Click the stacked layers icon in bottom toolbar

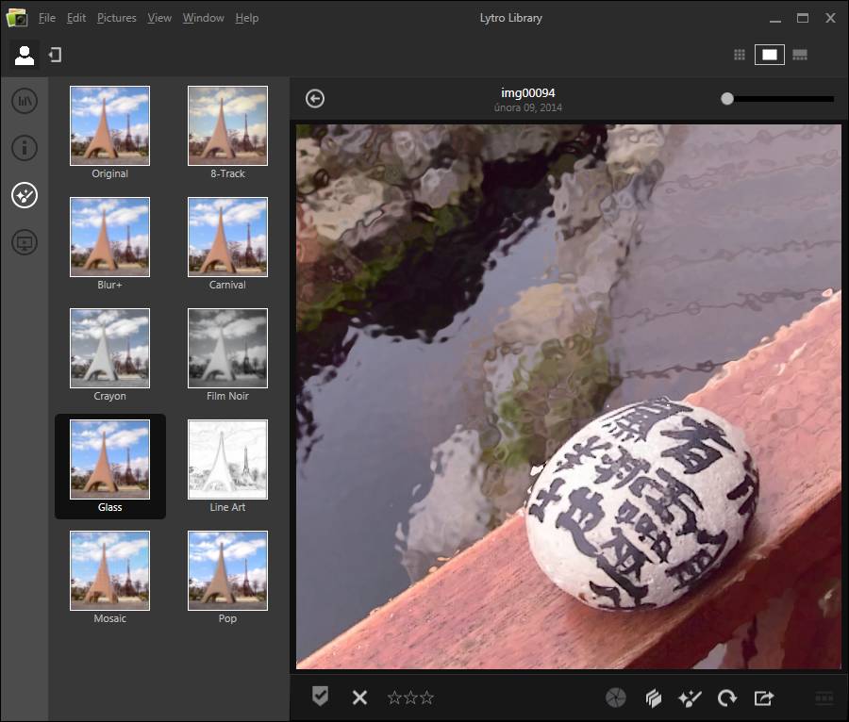[x=653, y=698]
